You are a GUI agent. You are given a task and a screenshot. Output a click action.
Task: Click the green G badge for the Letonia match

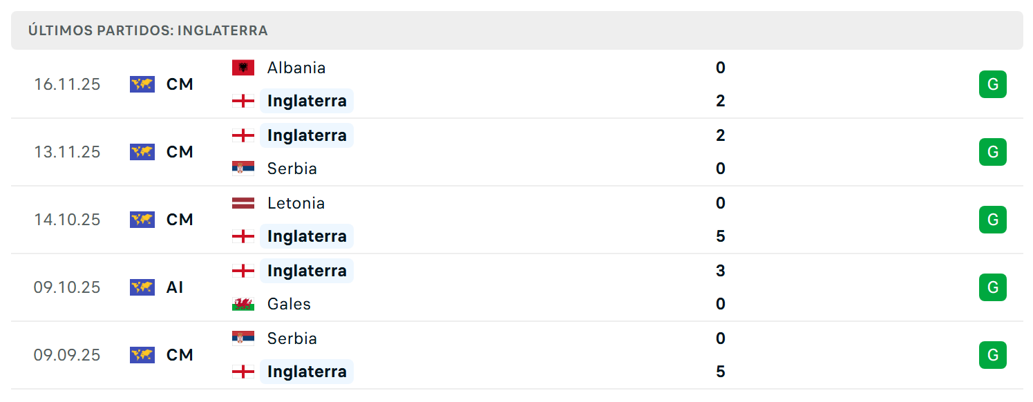[993, 220]
